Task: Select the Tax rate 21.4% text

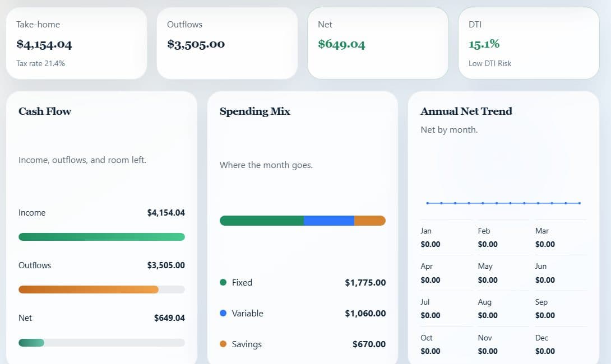Action: (40, 63)
